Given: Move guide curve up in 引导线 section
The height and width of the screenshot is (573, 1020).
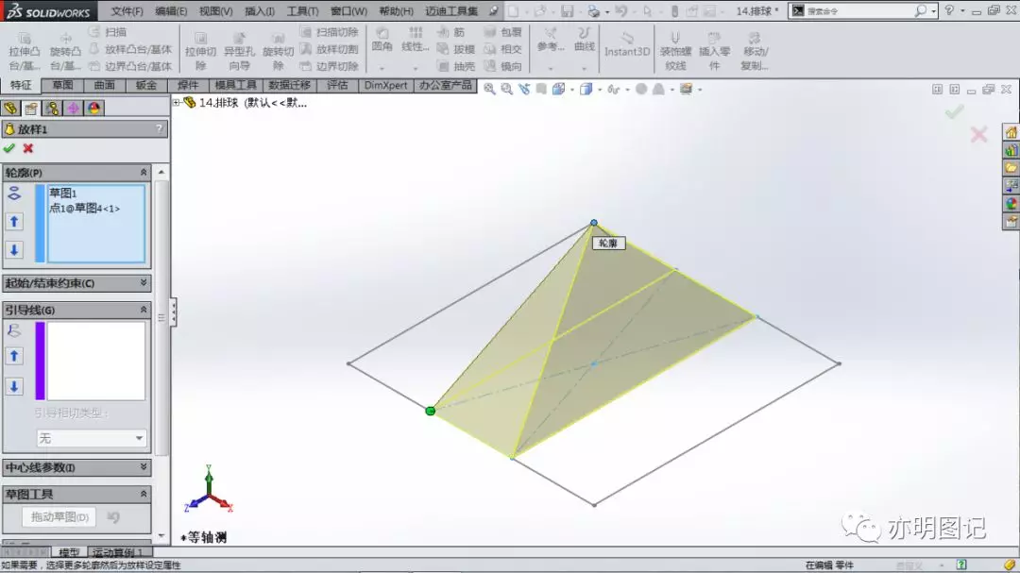Looking at the screenshot, I should click(x=14, y=357).
